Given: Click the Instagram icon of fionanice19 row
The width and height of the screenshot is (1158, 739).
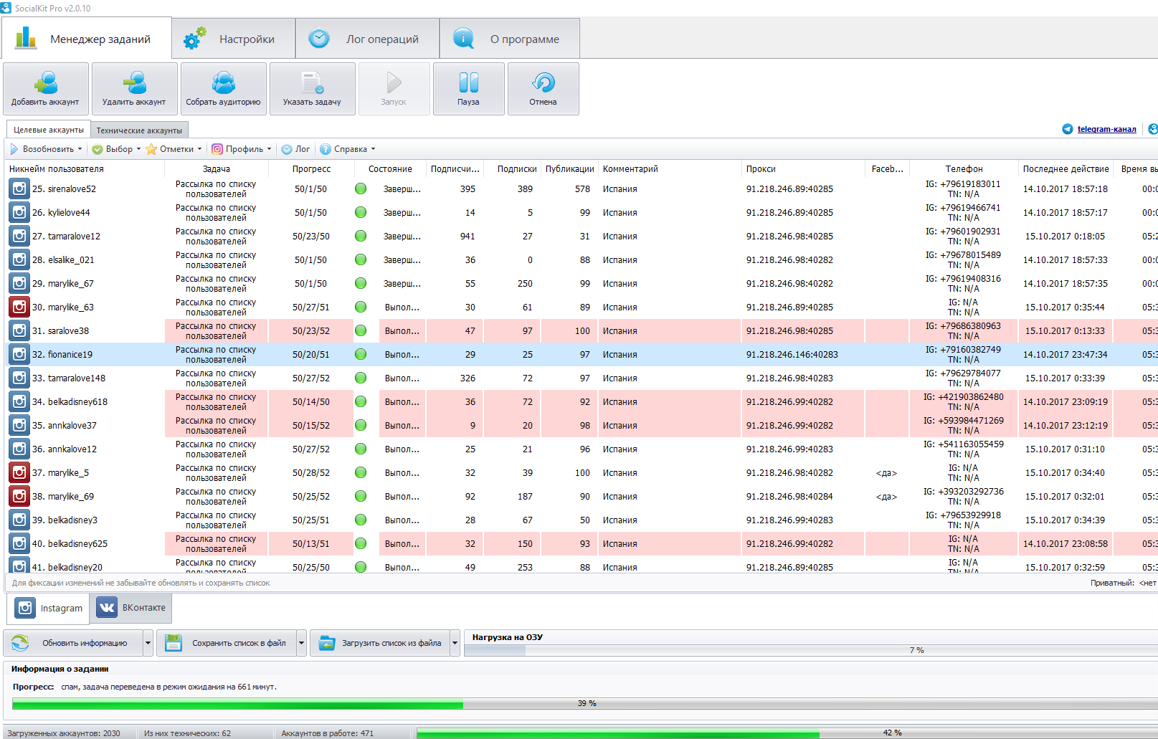Looking at the screenshot, I should (19, 354).
